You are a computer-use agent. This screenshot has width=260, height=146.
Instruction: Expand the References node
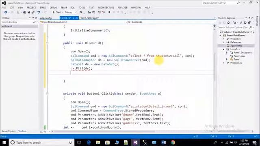point(223,42)
